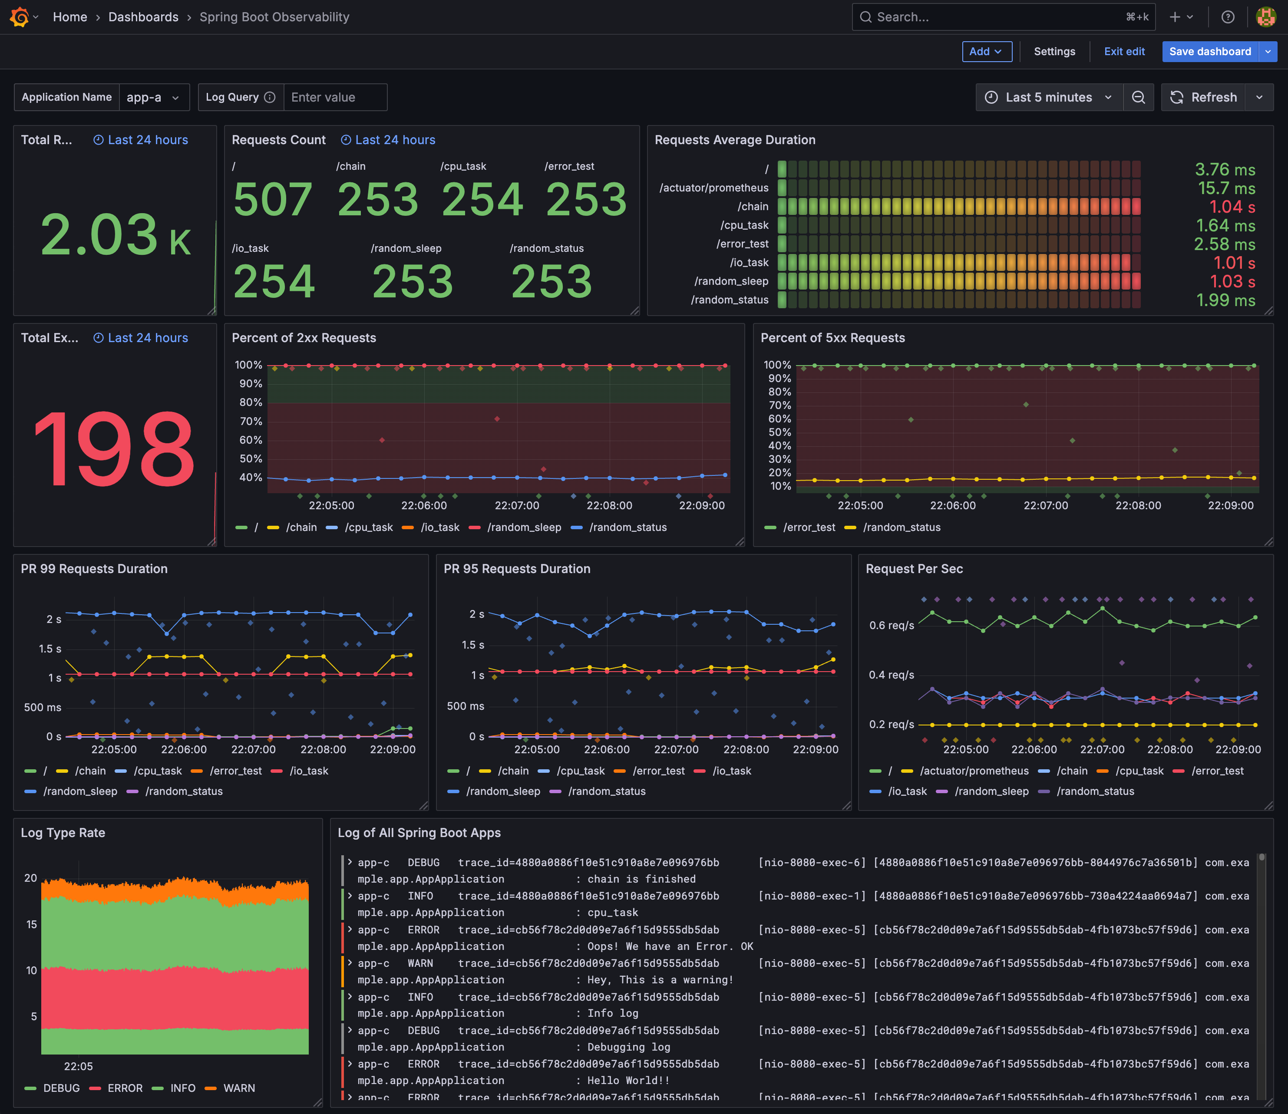The height and width of the screenshot is (1114, 1288).
Task: Go to Dashboards in the breadcrumb
Action: [x=143, y=17]
